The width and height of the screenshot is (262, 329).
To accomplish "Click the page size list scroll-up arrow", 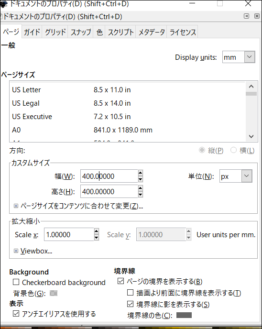I will (x=251, y=86).
